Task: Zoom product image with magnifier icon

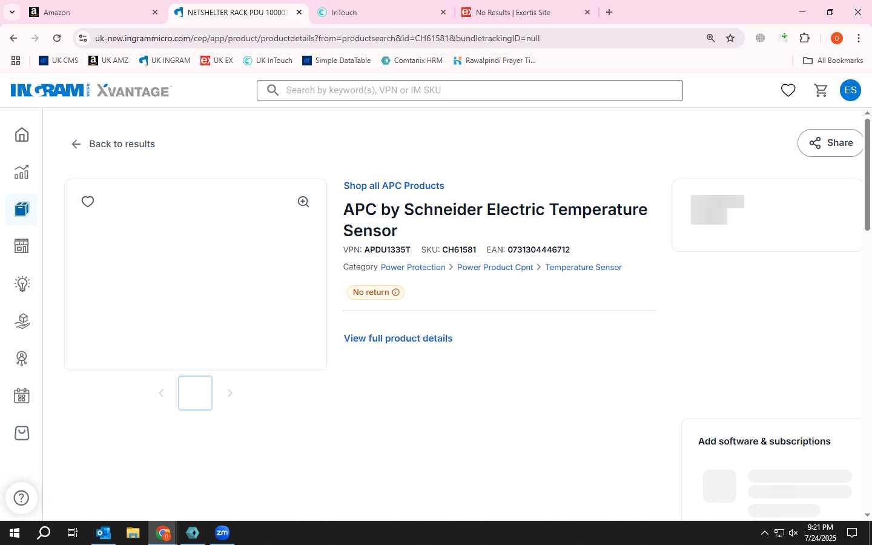Action: 303,202
